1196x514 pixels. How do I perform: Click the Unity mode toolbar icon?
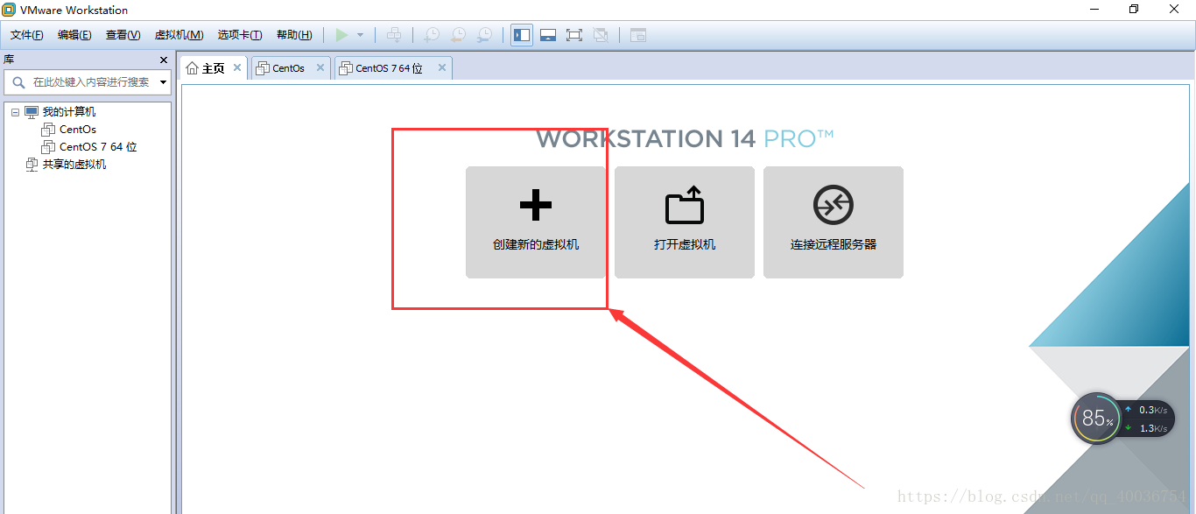pos(601,35)
